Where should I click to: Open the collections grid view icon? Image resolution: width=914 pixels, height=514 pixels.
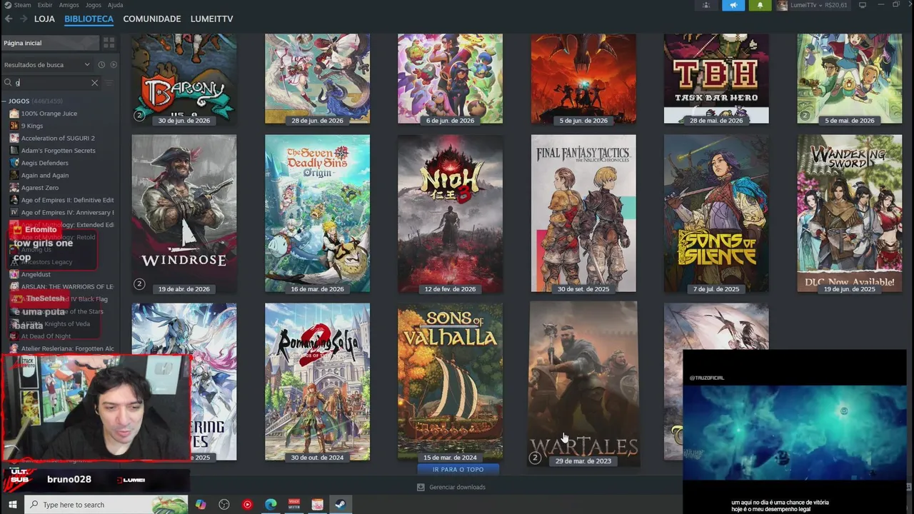pyautogui.click(x=109, y=43)
